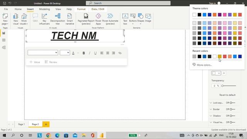Click the Review button
247x139 pixels.
pos(51,62)
